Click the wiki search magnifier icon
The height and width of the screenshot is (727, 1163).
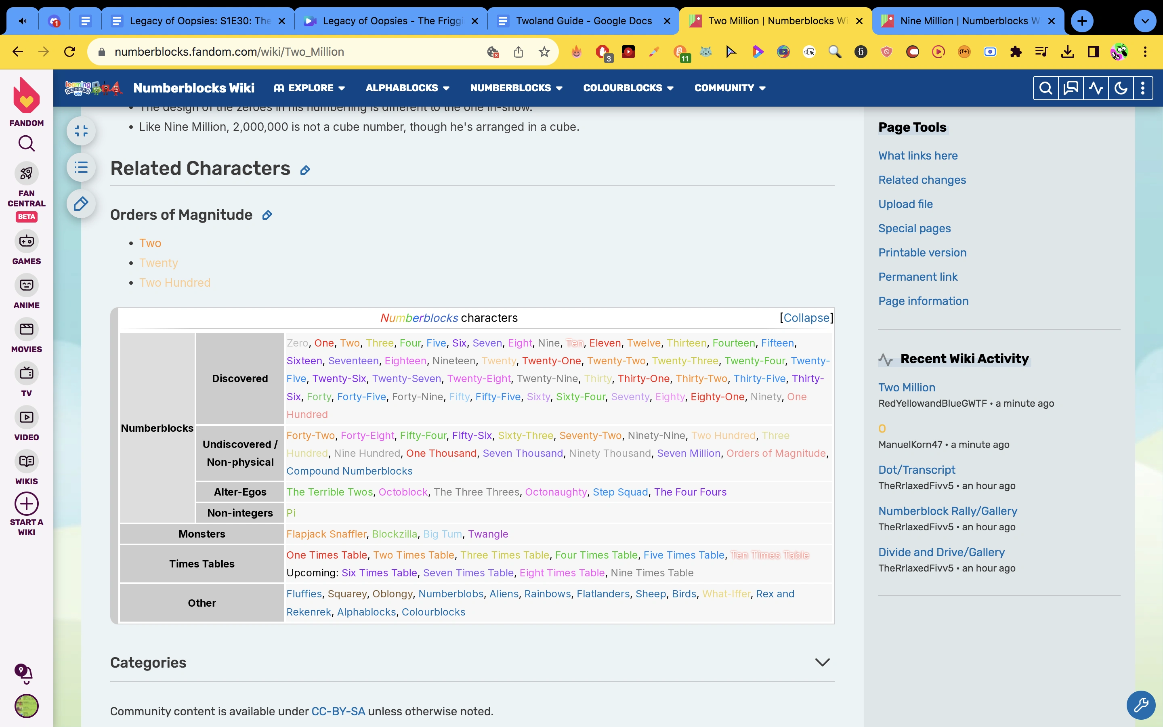(x=1045, y=88)
